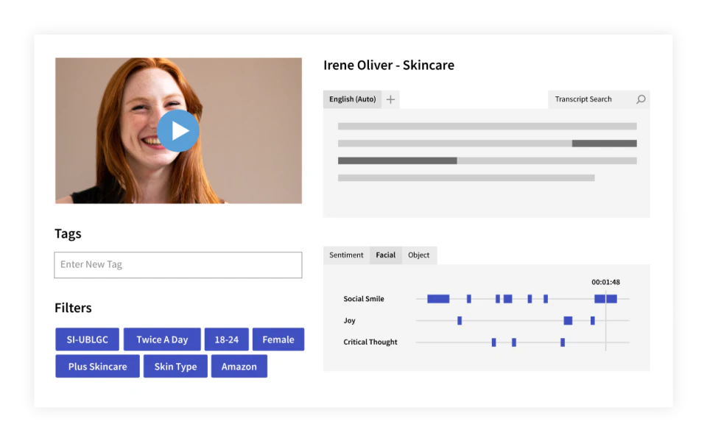
Task: Select a Critical Thought timeline segment
Action: tap(493, 342)
